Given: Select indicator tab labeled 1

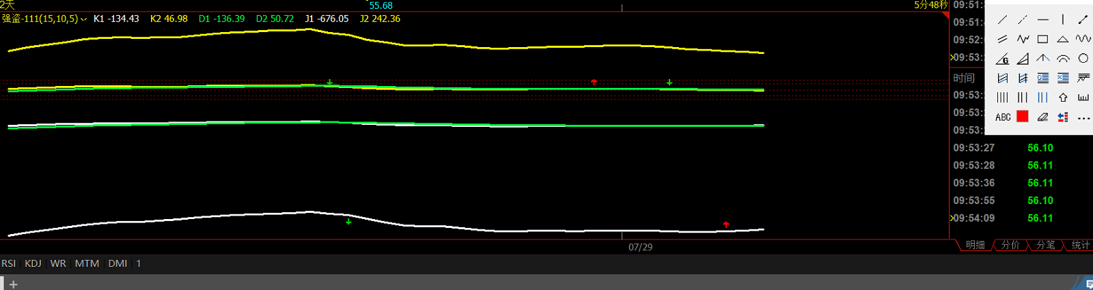Looking at the screenshot, I should point(139,263).
